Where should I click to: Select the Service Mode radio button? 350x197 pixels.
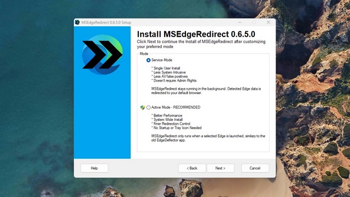(x=148, y=60)
